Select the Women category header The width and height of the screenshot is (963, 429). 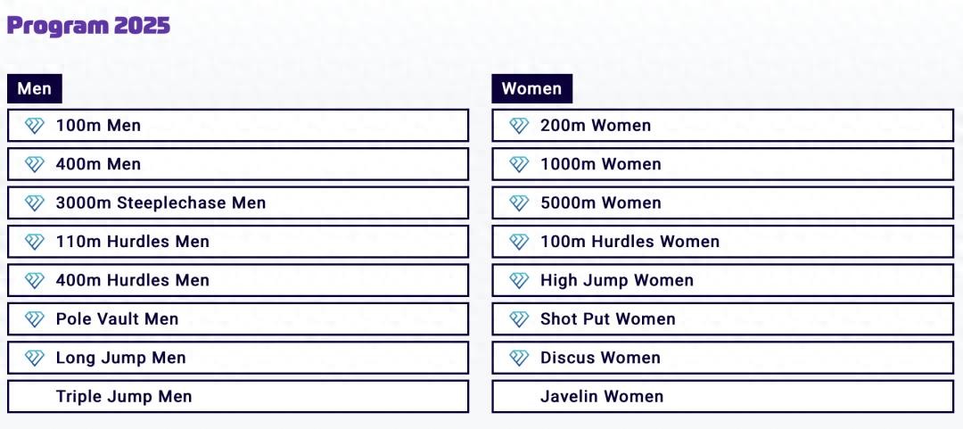pos(531,88)
